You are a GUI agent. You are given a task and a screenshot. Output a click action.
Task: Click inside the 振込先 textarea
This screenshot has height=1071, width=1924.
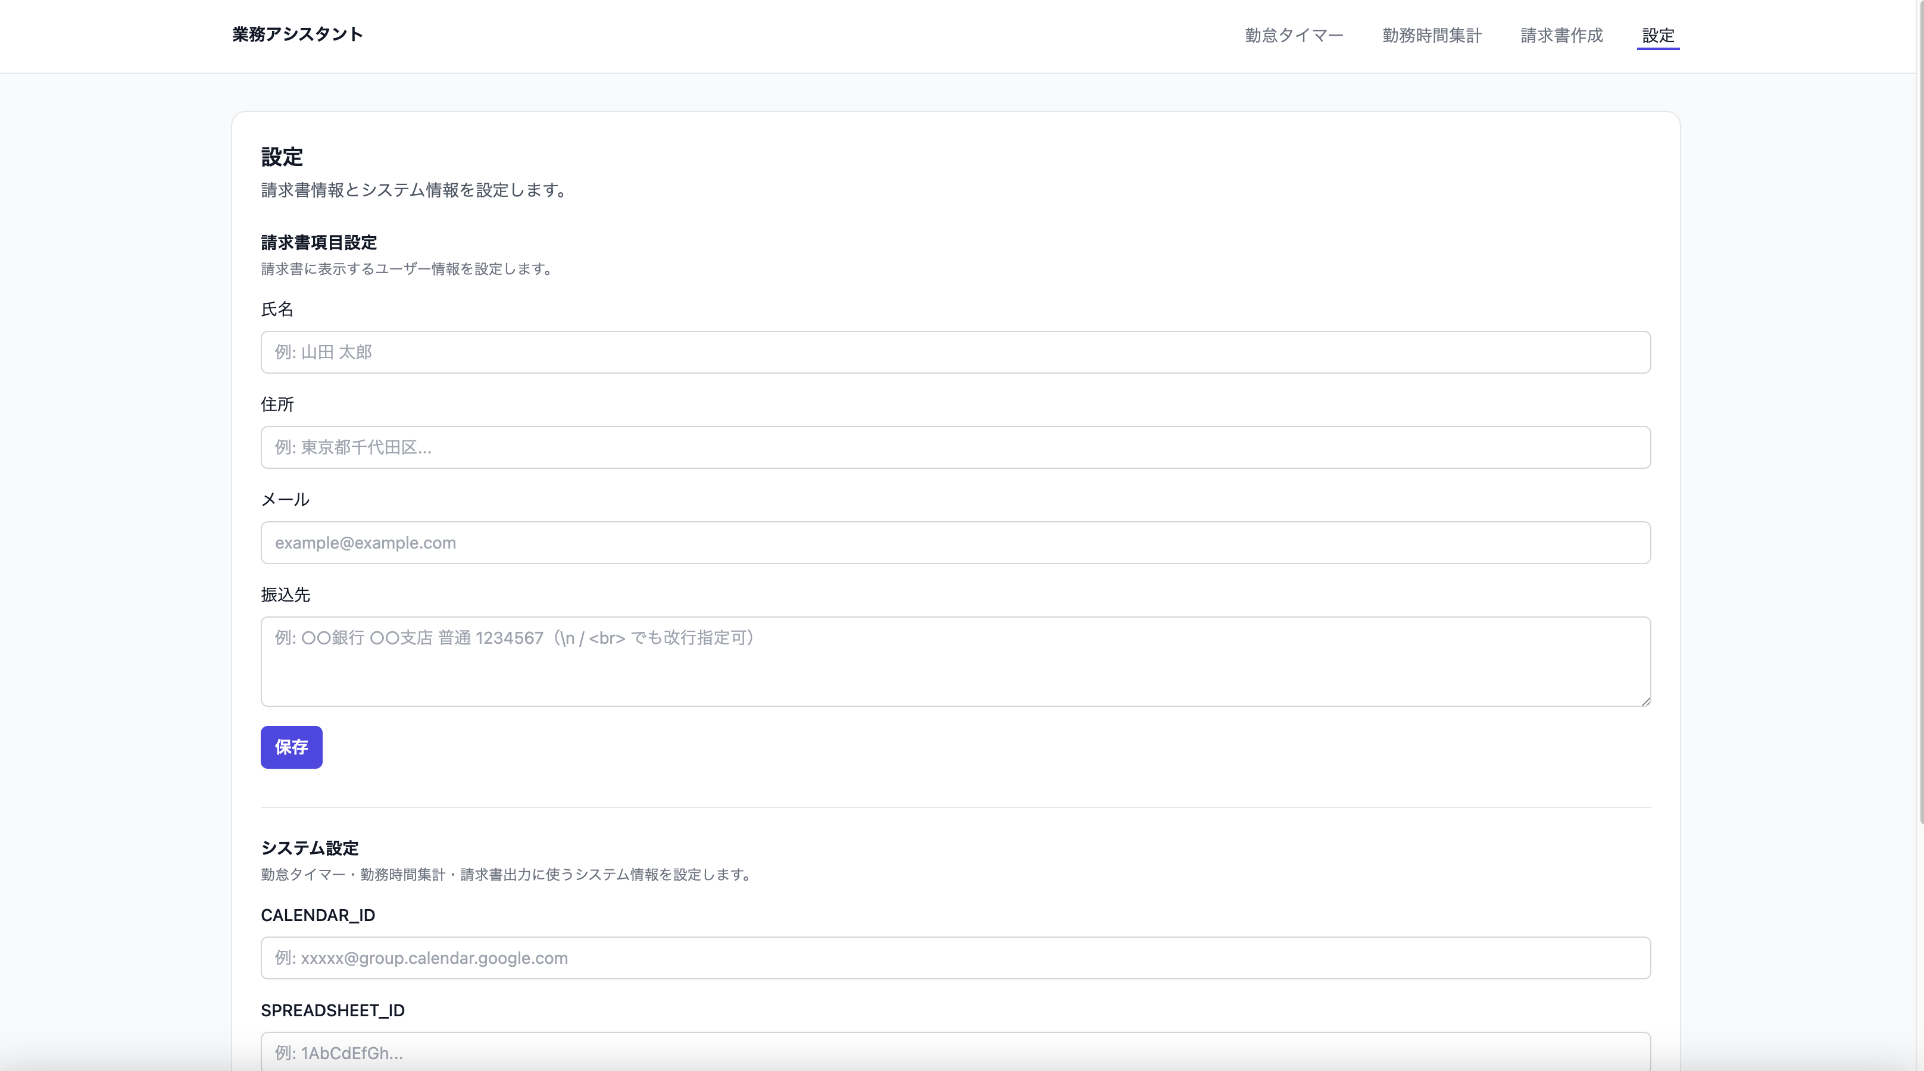954,661
